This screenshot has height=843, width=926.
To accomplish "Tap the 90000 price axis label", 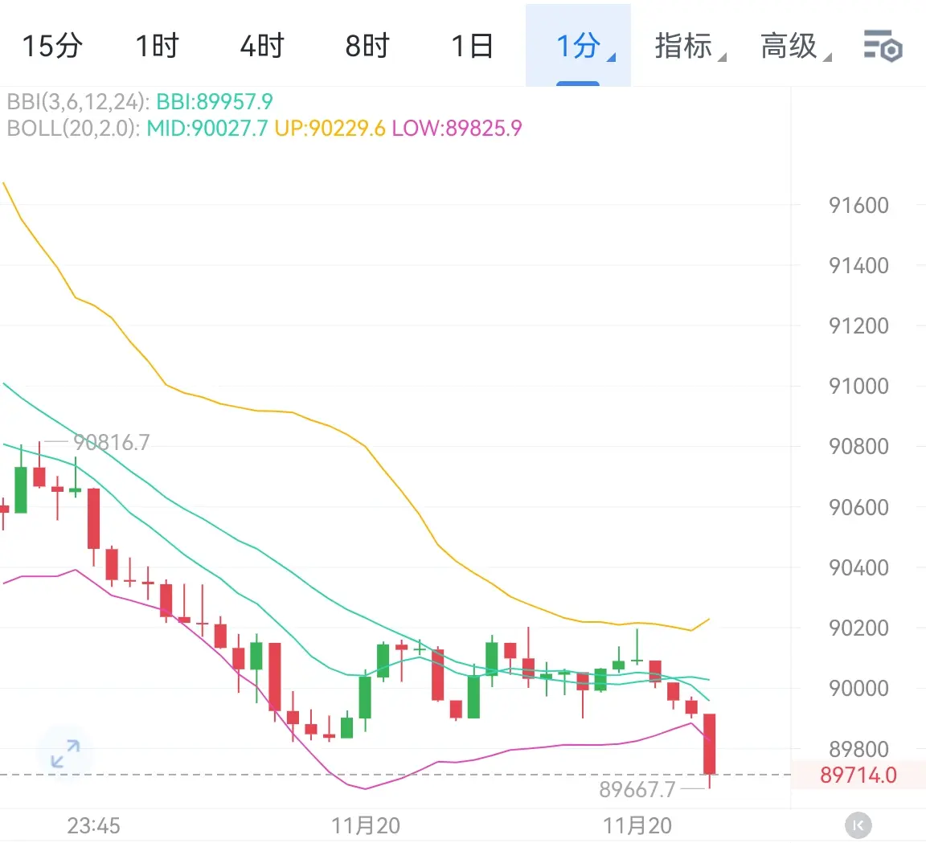I will click(x=858, y=688).
